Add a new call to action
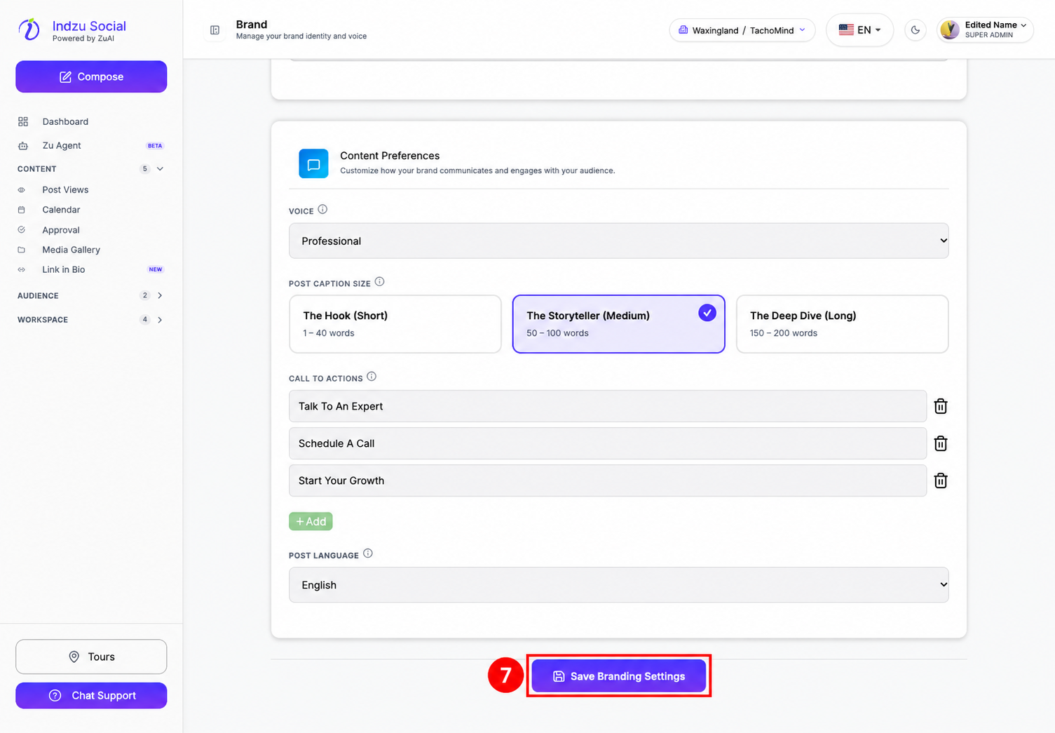Image resolution: width=1055 pixels, height=733 pixels. (311, 521)
